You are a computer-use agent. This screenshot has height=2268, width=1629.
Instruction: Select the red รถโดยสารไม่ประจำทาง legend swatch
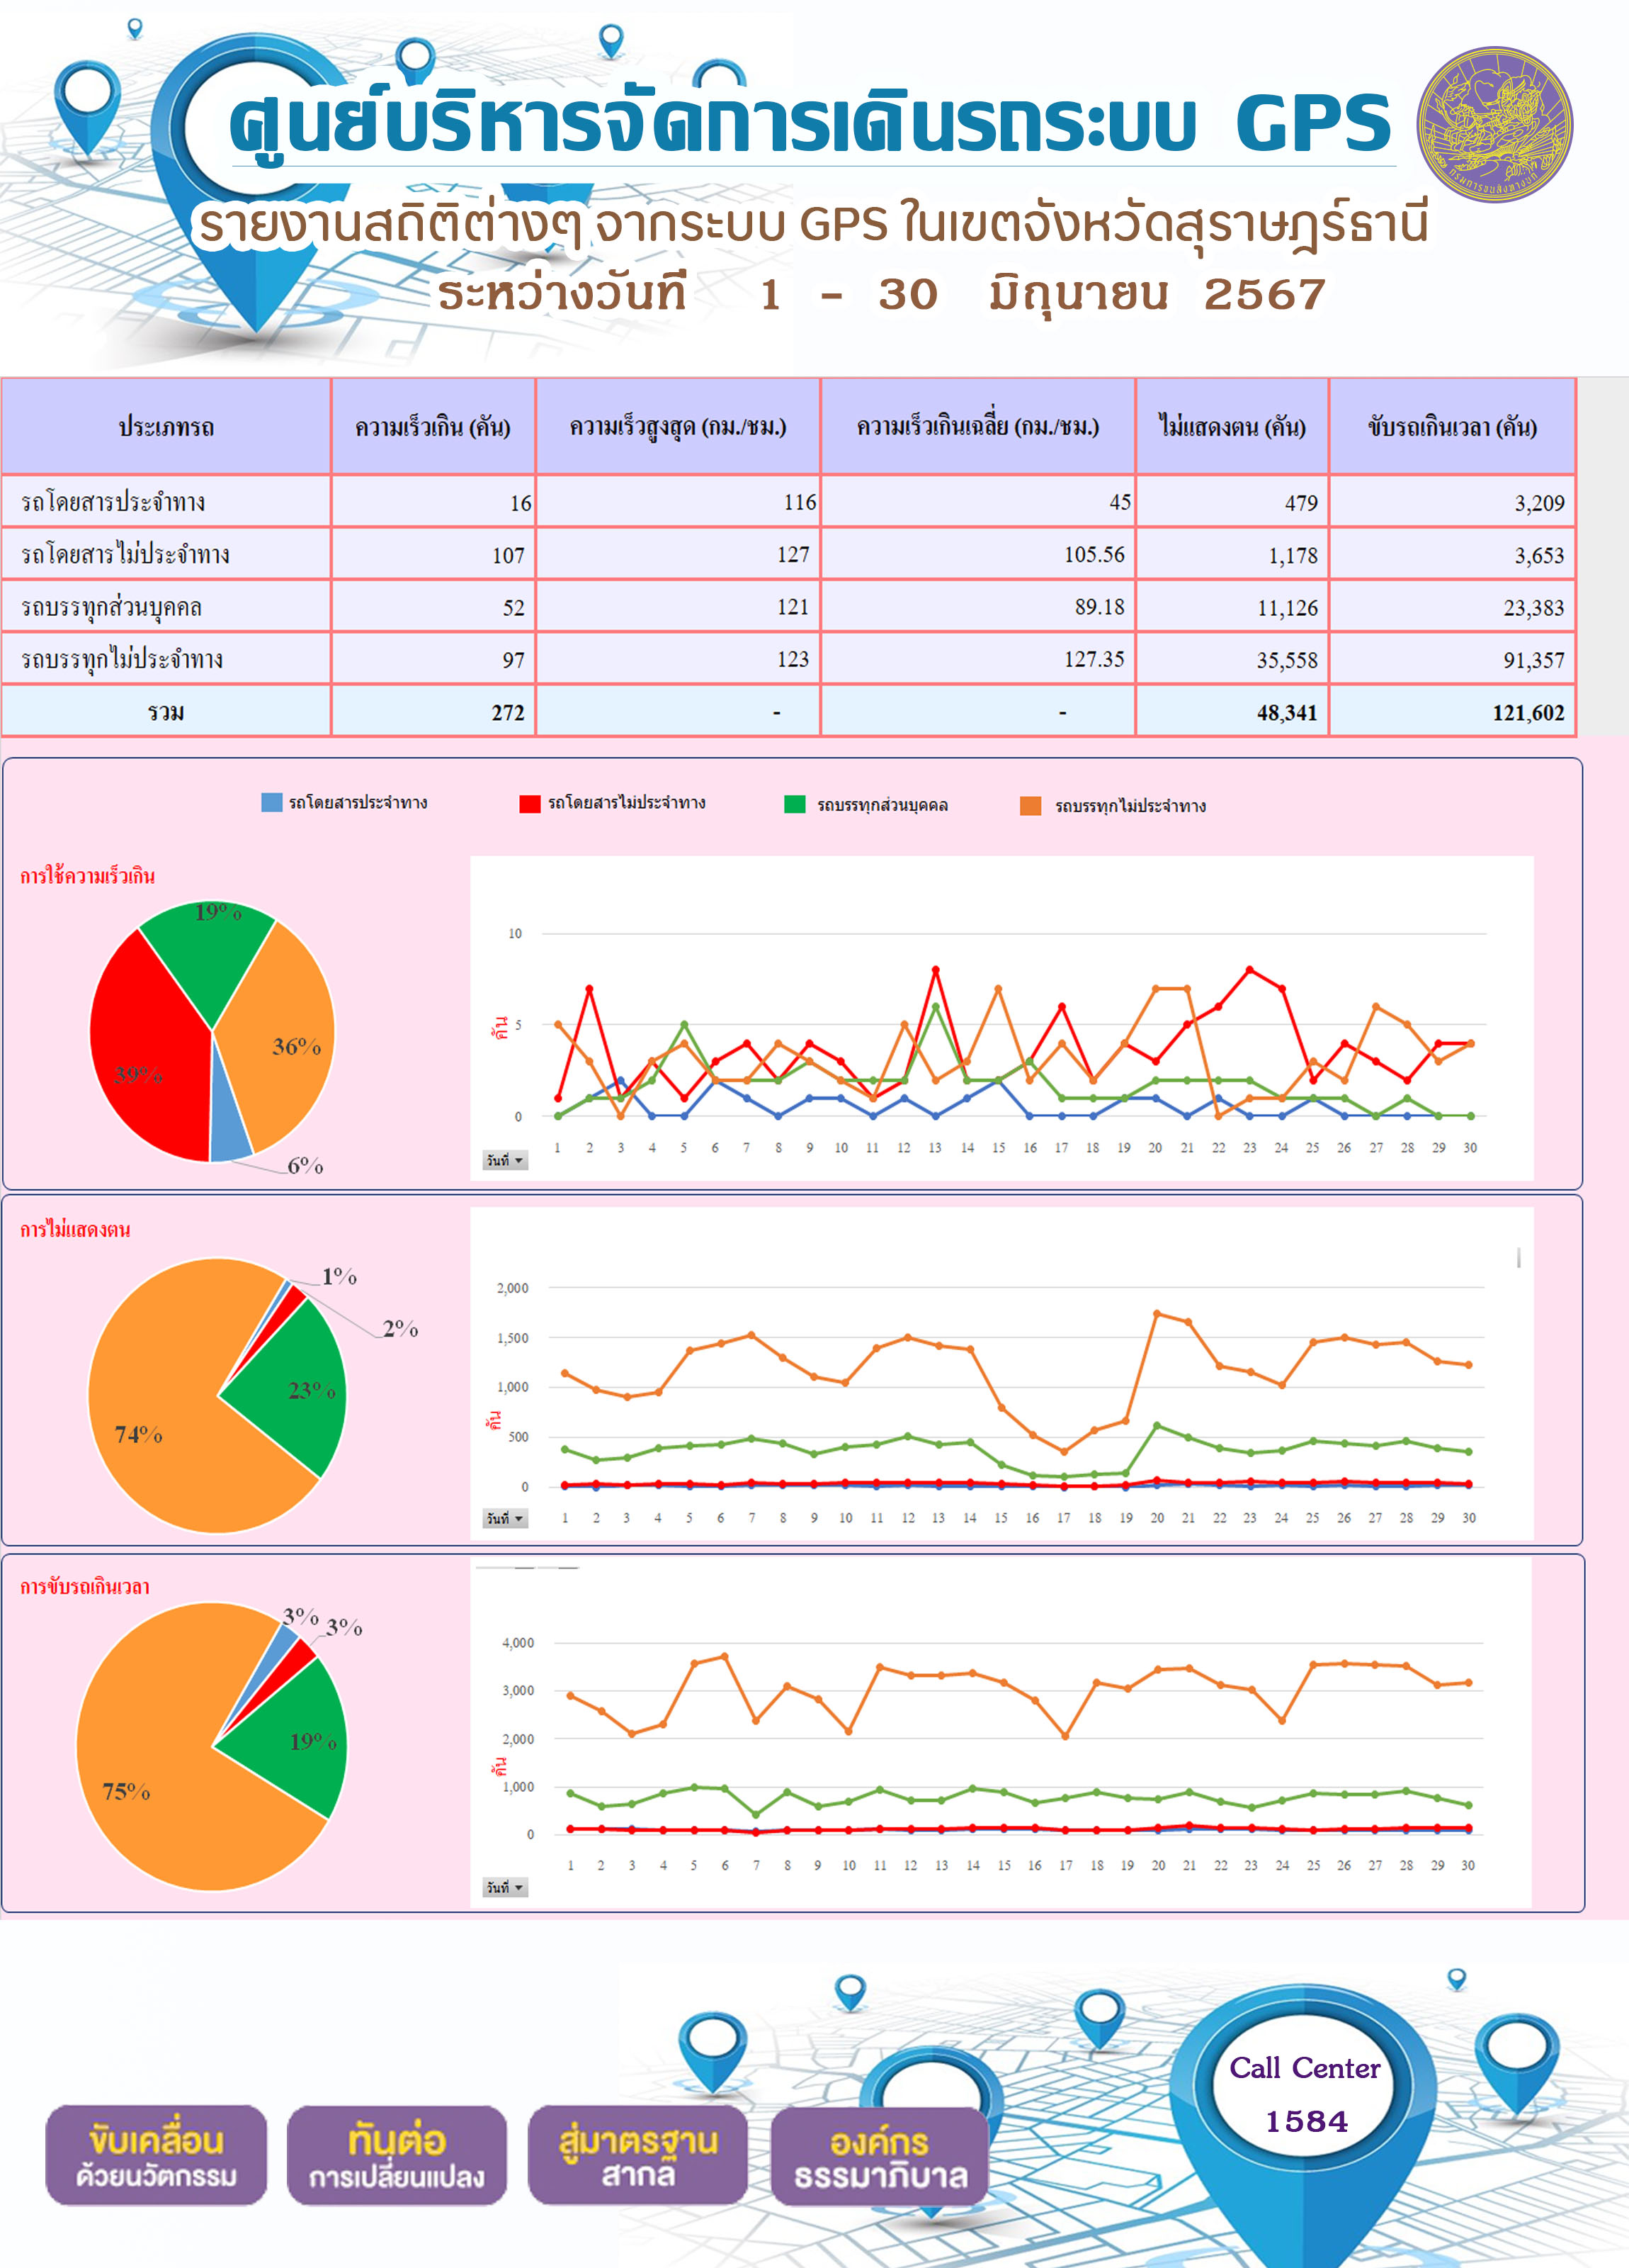pyautogui.click(x=530, y=803)
